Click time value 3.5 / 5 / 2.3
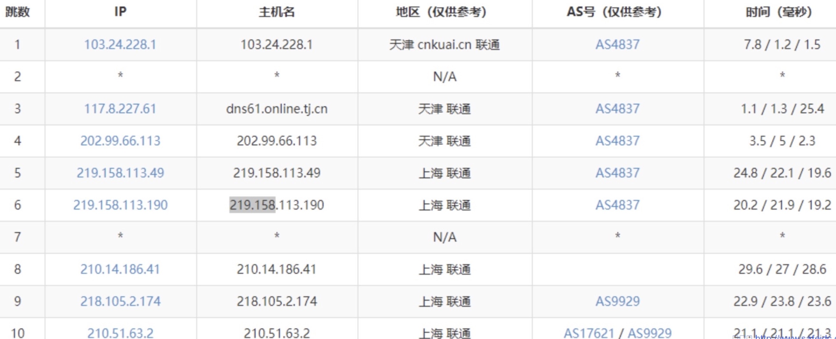This screenshot has width=836, height=339. (x=782, y=141)
